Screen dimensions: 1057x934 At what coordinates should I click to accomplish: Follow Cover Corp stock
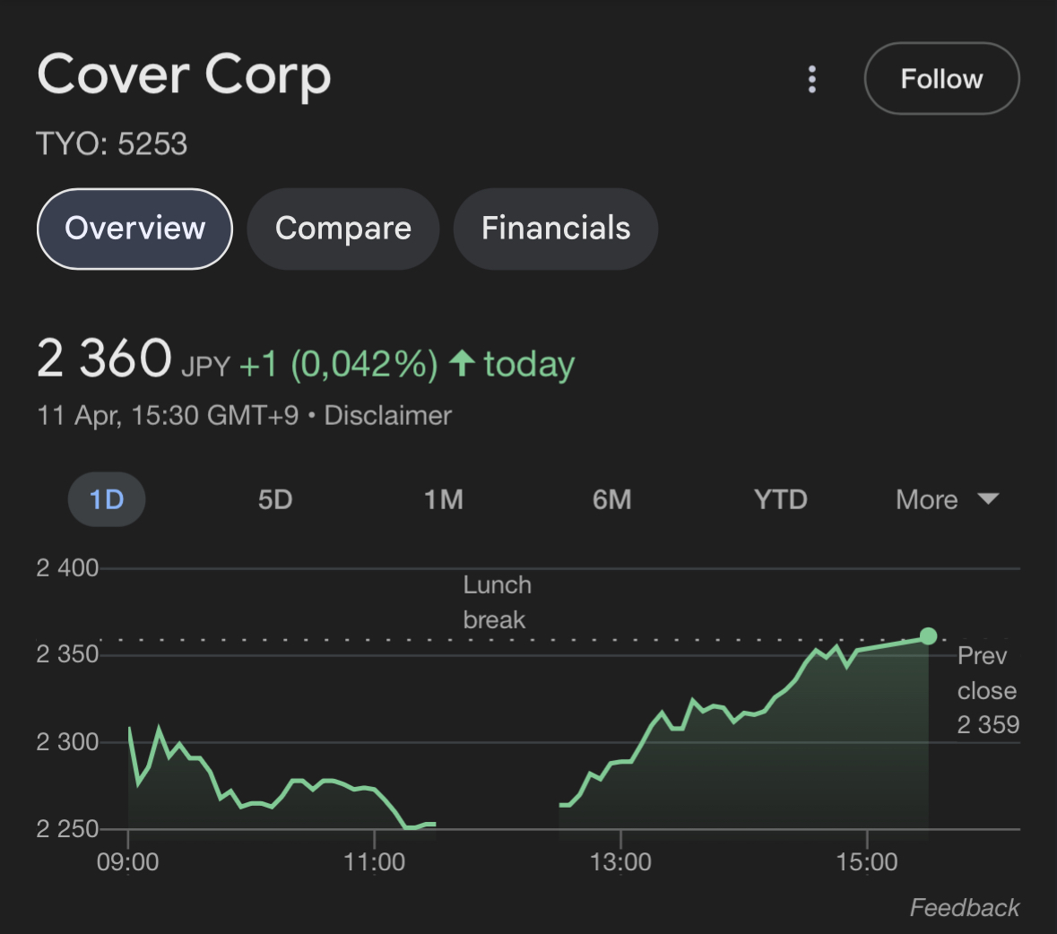[941, 79]
